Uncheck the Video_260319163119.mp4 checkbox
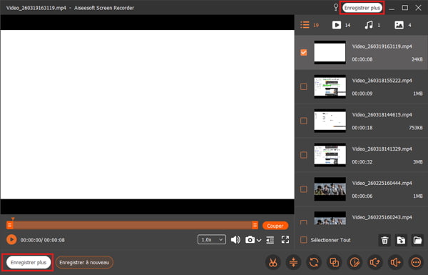The image size is (428, 275). tap(304, 52)
